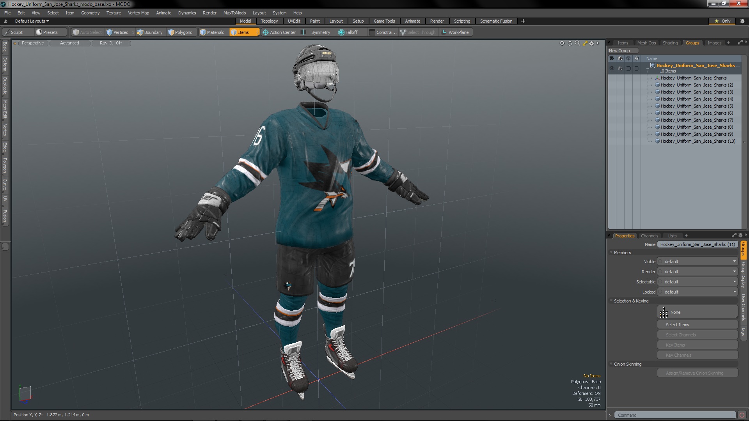Open the Constraints options
Viewport: 749px width, 421px height.
coord(383,32)
